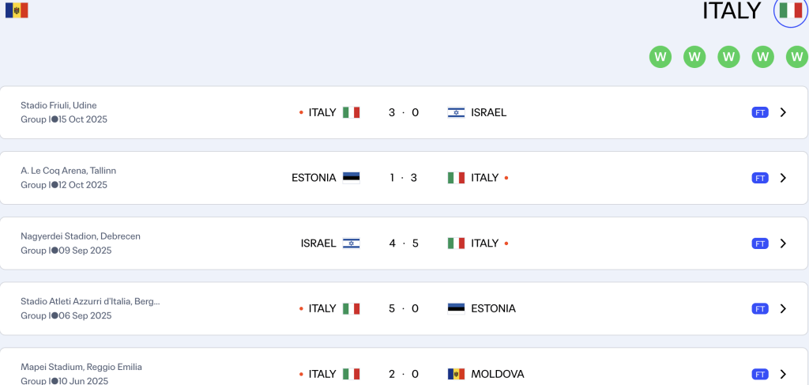The image size is (809, 385).
Task: Click the 4 · 5 score of Israel-Italy
Action: pos(403,243)
